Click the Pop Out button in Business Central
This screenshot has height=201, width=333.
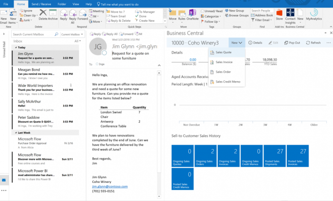(x=292, y=43)
